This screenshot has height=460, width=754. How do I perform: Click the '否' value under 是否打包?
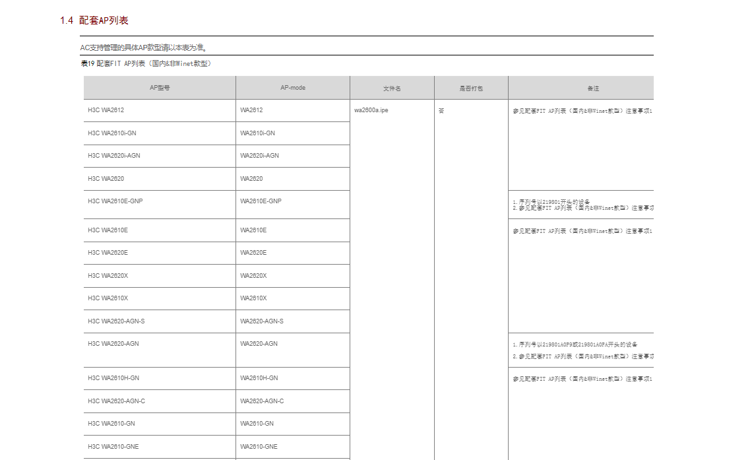(441, 111)
